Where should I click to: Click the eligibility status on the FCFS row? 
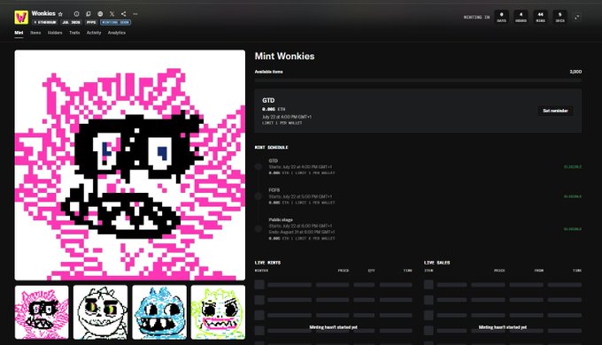(573, 196)
